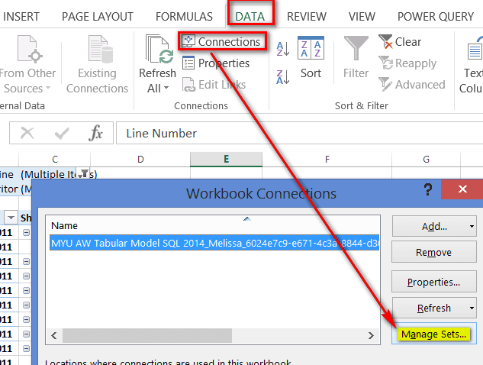Close the Workbook Connections dialog
Viewport: 483px width, 365px height.
[462, 189]
